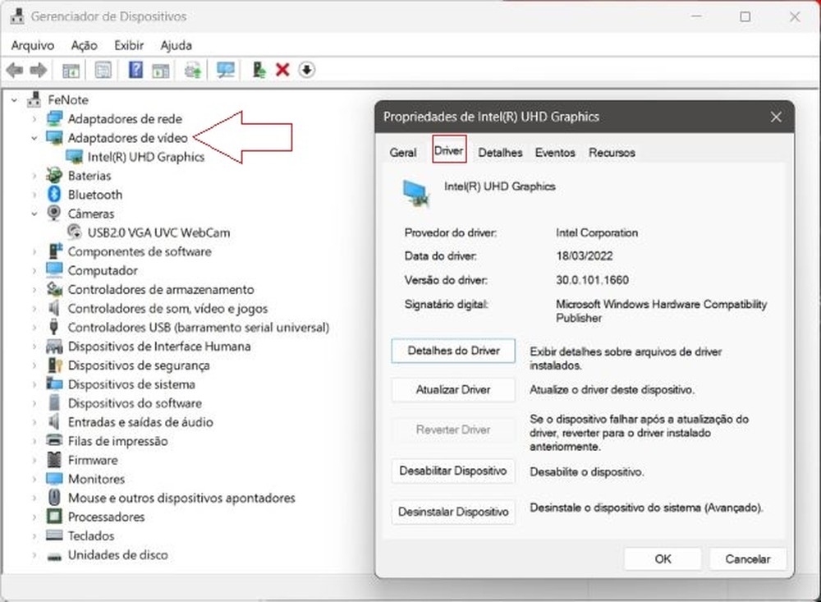Switch to the Detalhes tab

point(499,153)
